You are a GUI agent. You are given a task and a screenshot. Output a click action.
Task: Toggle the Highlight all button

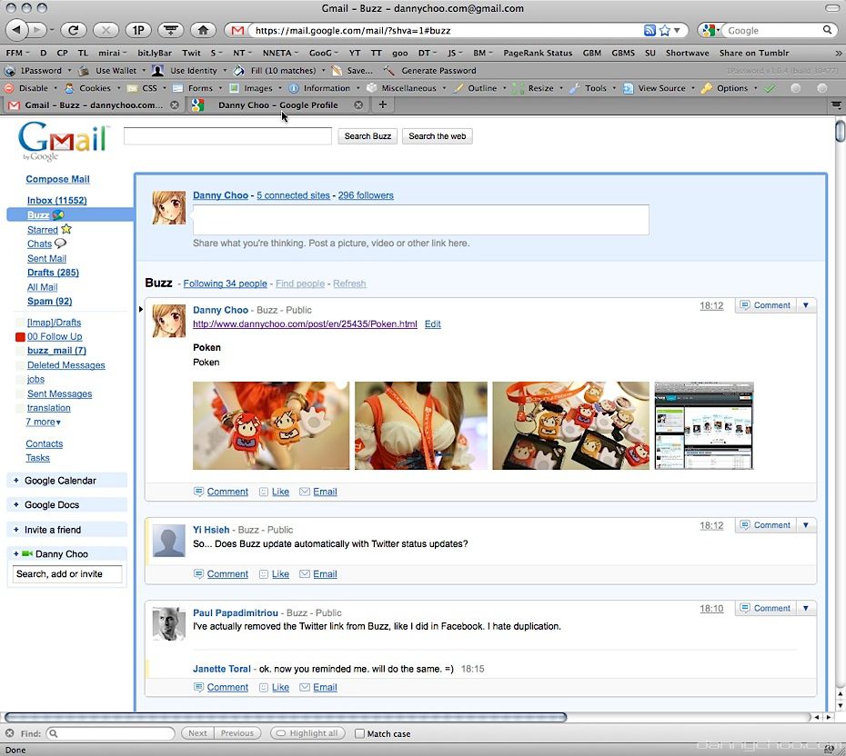click(x=307, y=733)
